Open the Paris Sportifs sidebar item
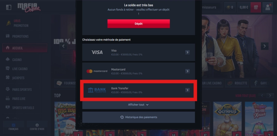 click(22, 90)
